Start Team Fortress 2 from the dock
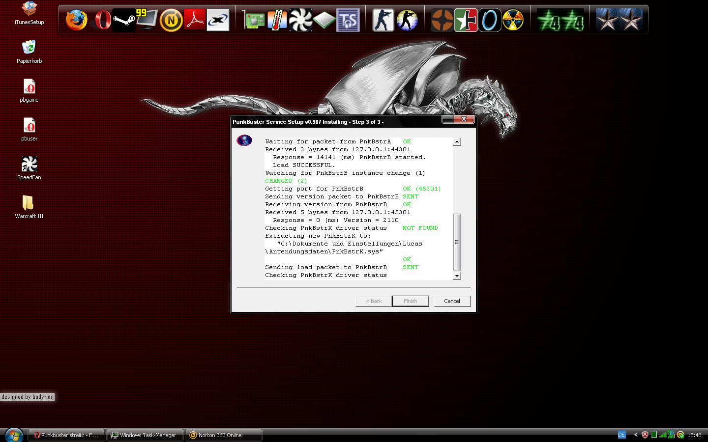The width and height of the screenshot is (708, 442). [442, 20]
